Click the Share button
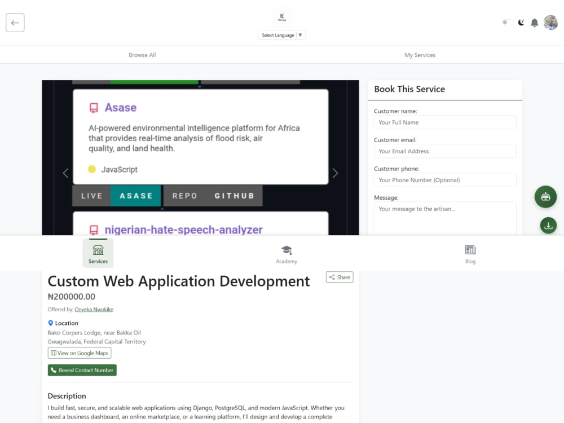The width and height of the screenshot is (564, 423). click(340, 277)
